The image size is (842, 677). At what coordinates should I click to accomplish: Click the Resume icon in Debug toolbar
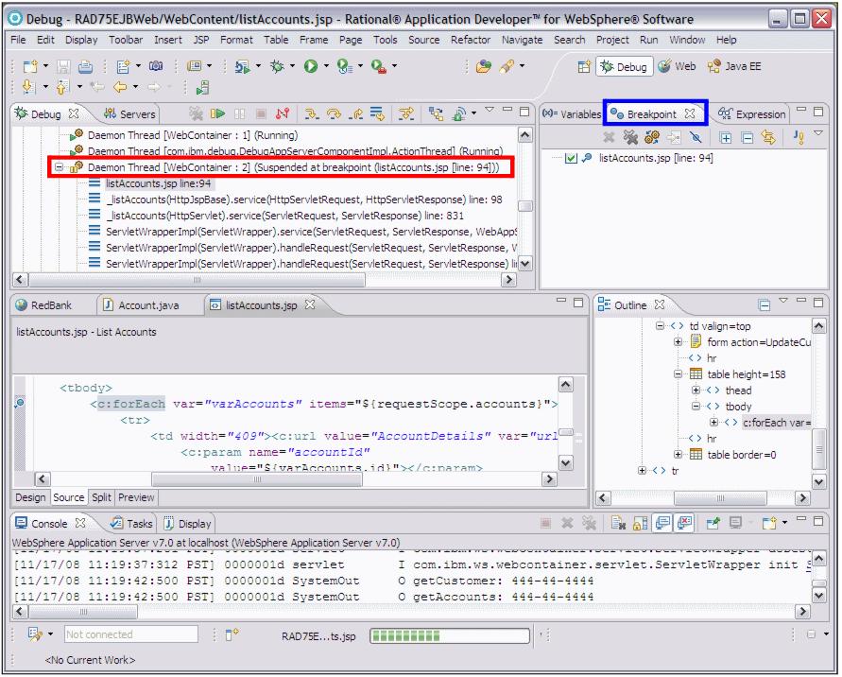click(217, 113)
